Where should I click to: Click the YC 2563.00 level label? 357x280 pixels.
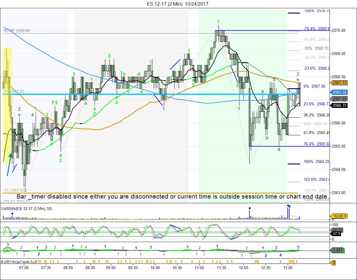click(x=14, y=190)
